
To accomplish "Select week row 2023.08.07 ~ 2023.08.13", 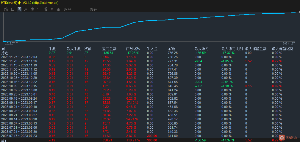I will coord(19,123).
